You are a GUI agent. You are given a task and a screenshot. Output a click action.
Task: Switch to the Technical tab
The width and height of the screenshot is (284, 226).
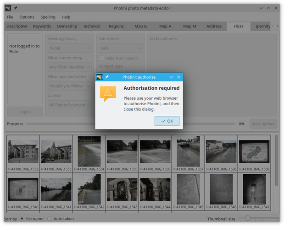point(92,26)
